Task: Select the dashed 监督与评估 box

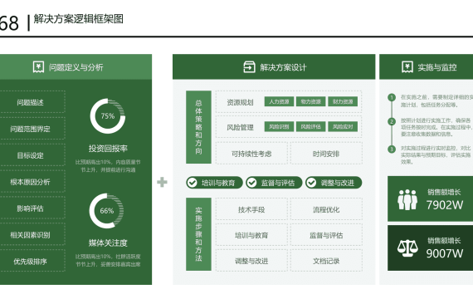Action: (326, 235)
